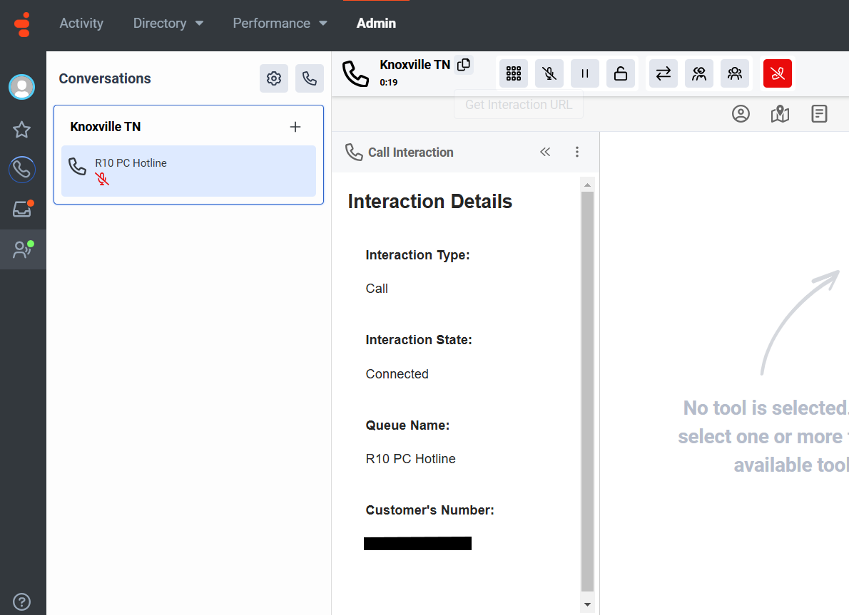Toggle mute on the call toolbar
Viewport: 849px width, 615px height.
pyautogui.click(x=549, y=73)
